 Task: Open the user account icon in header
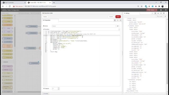(161, 10)
